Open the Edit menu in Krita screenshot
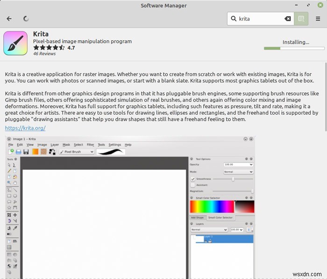327x279 pixels. coord(20,145)
